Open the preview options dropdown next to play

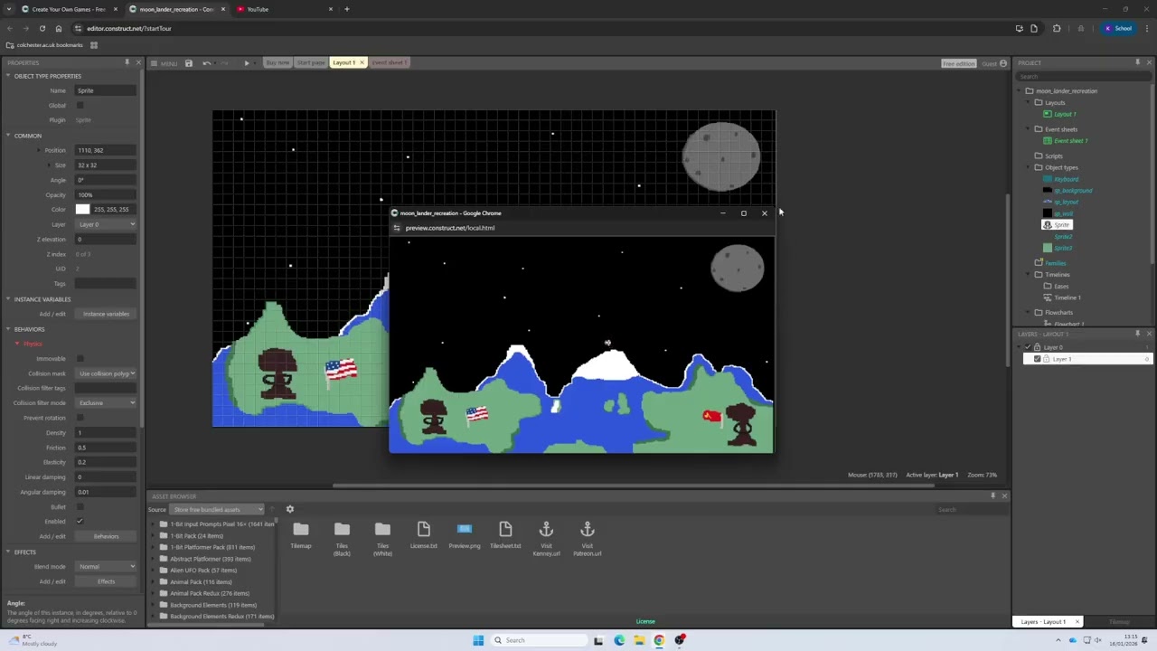(254, 63)
